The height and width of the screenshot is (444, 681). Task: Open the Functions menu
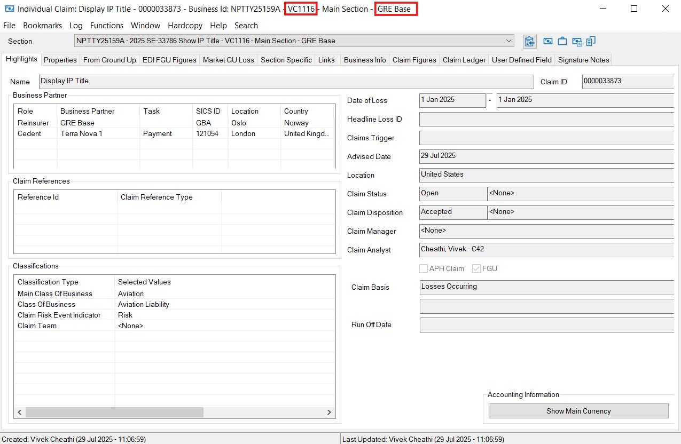point(106,26)
